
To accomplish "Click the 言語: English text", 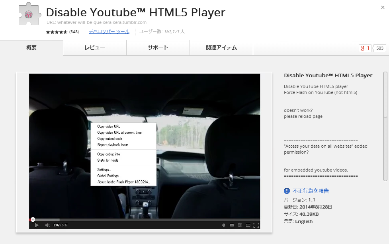I will [x=298, y=221].
